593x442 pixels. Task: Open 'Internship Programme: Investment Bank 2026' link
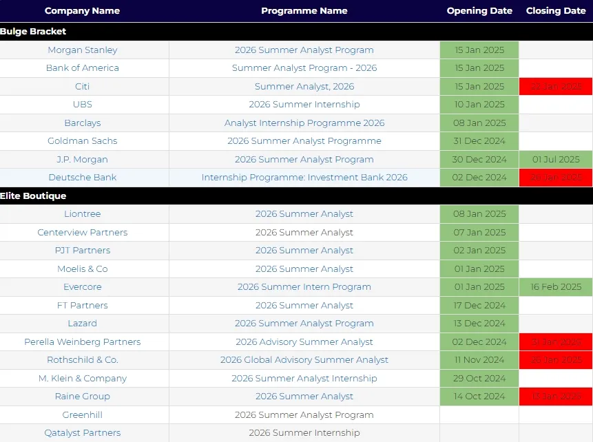pos(304,178)
